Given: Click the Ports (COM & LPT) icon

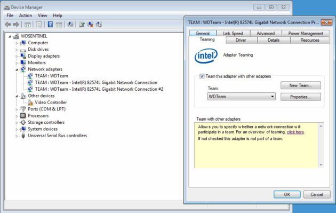Looking at the screenshot, I should click(x=23, y=109).
